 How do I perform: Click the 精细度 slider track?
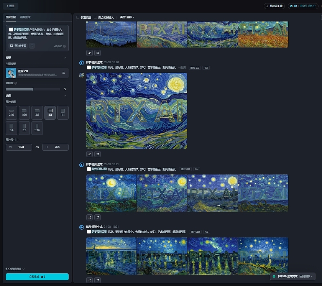[x=33, y=89]
